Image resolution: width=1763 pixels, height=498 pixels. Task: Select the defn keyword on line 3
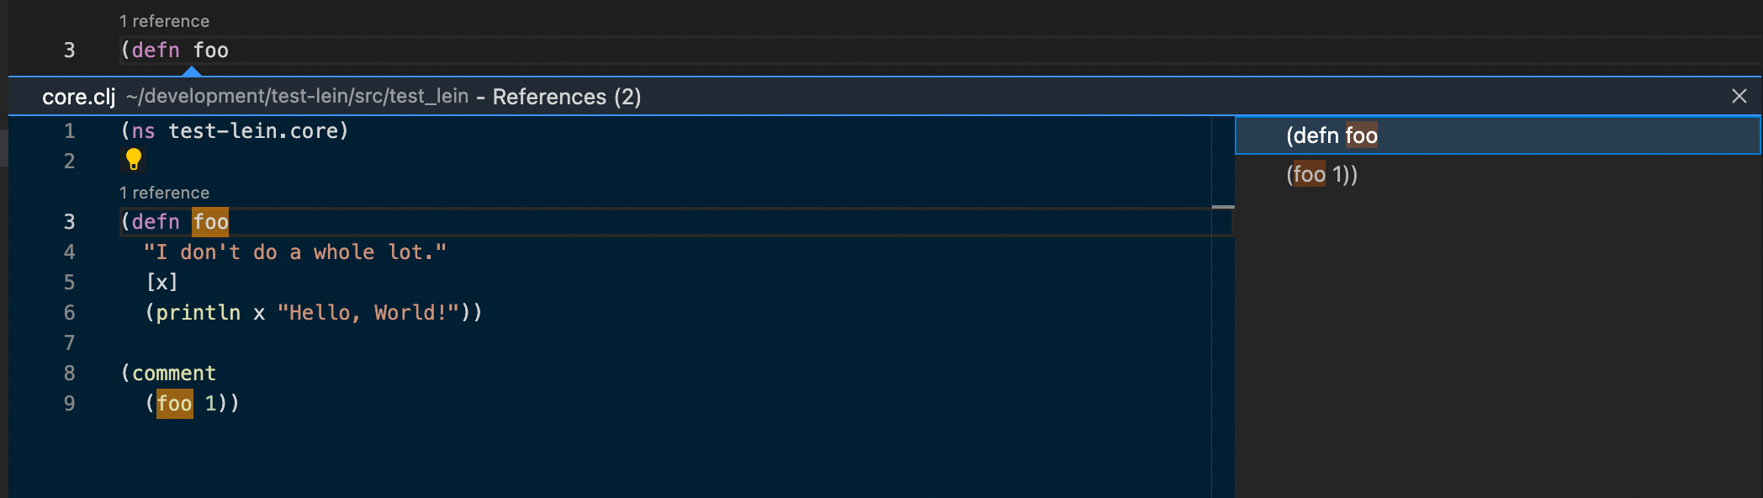coord(156,221)
